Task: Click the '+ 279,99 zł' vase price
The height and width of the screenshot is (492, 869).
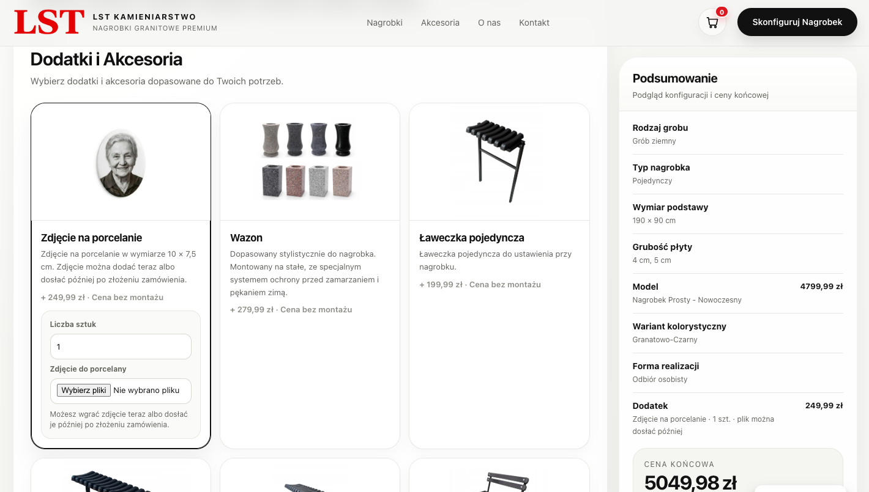Action: point(252,310)
